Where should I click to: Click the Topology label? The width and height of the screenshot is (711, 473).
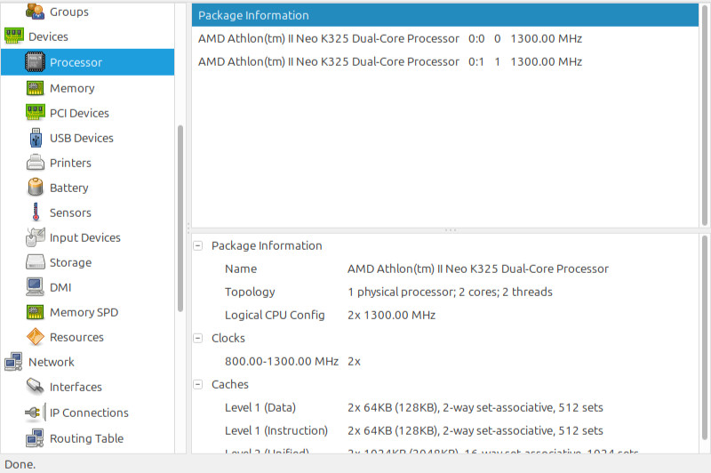pos(250,292)
